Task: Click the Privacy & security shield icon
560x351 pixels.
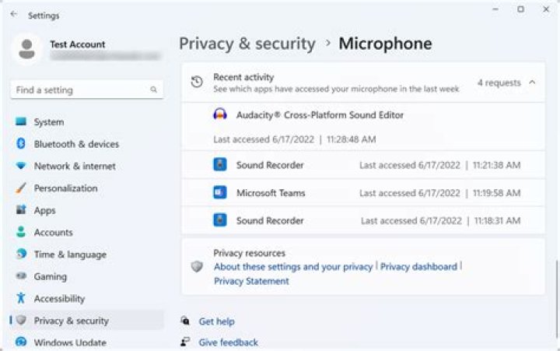Action: coord(21,320)
